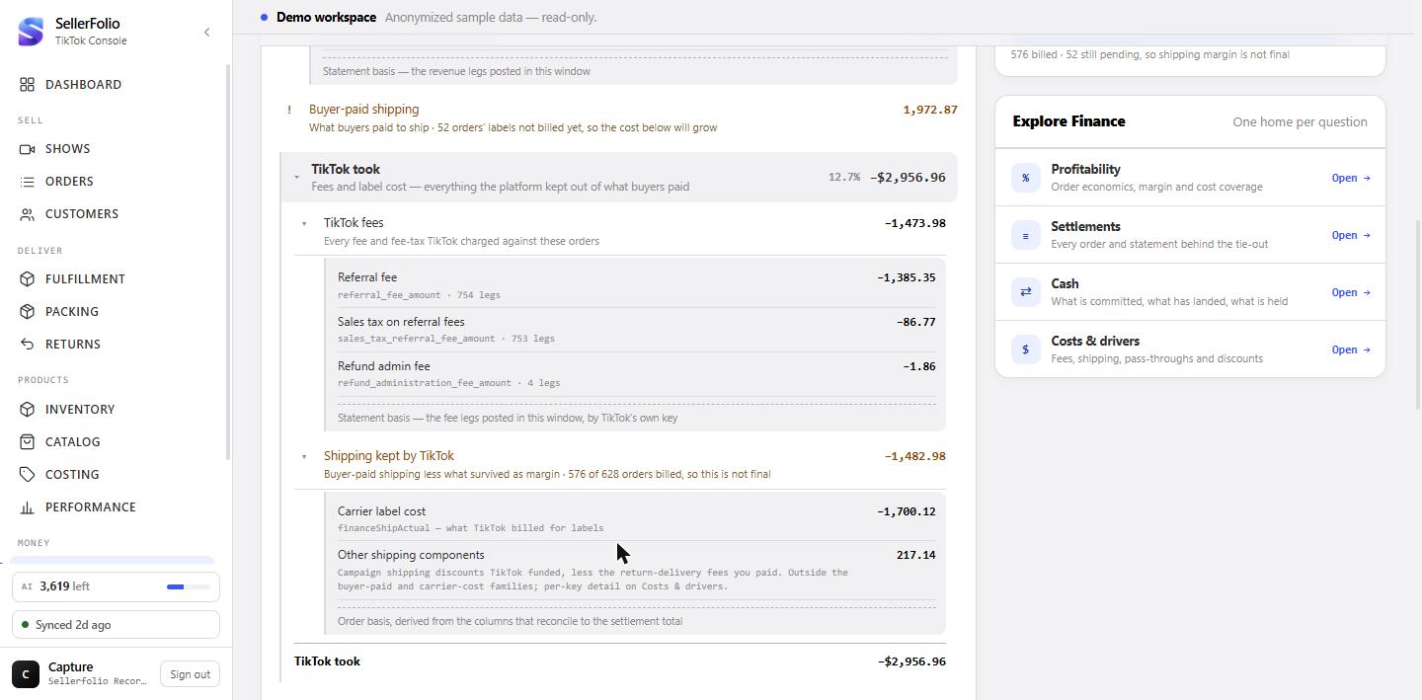This screenshot has height=700, width=1422.
Task: Click the bottom TikTok took total line
Action: coord(620,661)
